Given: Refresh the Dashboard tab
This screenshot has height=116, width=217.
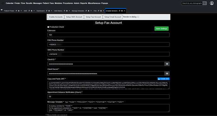Looking at the screenshot, I should coord(47,11).
